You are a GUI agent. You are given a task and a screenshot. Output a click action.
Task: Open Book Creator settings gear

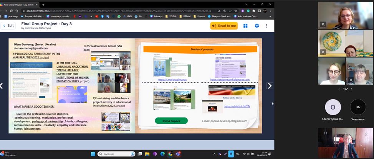pyautogui.click(x=257, y=26)
